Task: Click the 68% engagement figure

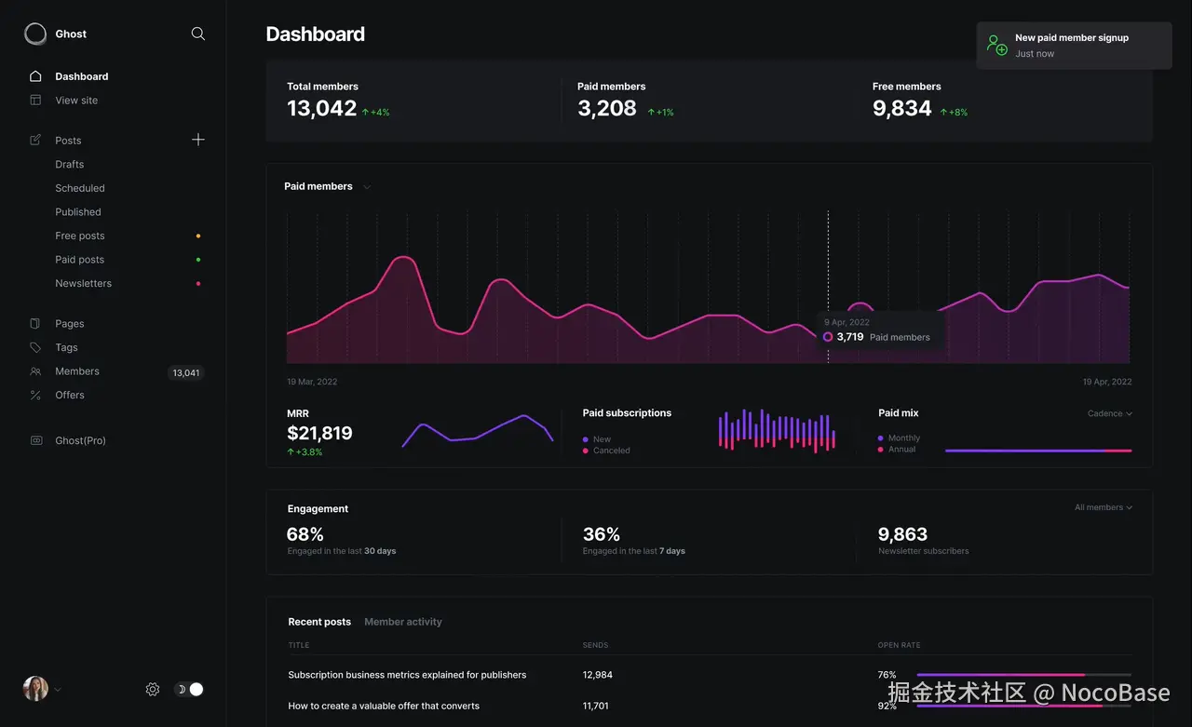Action: click(x=305, y=534)
